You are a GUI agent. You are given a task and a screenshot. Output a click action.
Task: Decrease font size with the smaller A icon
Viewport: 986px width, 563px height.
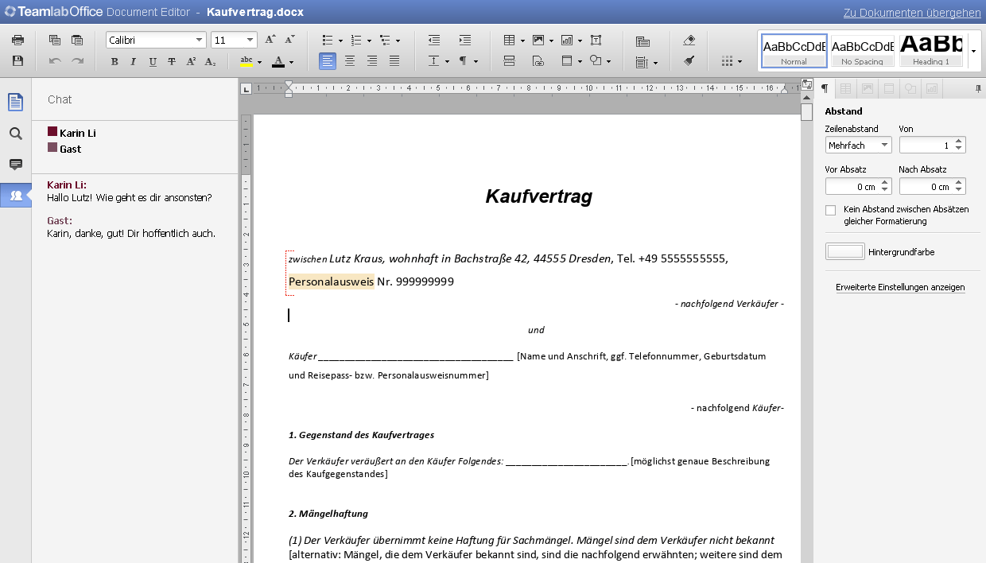click(x=289, y=40)
